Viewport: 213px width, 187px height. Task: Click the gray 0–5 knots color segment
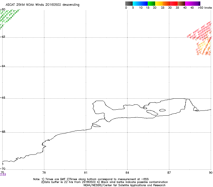point(129,3)
